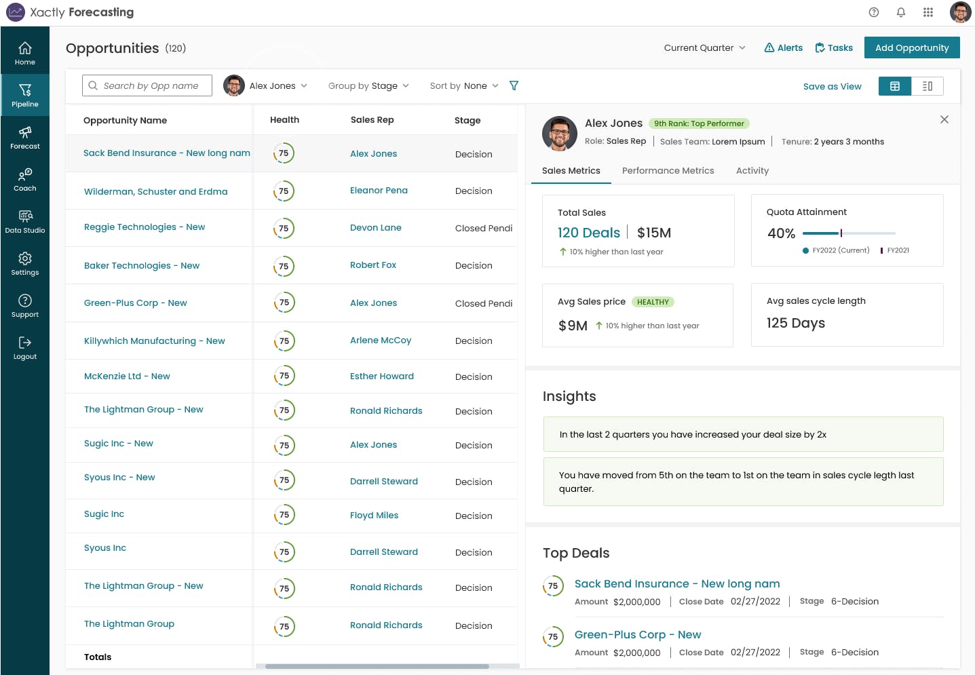Open Sugic Inc - New opportunity
This screenshot has height=675, width=975.
[119, 443]
